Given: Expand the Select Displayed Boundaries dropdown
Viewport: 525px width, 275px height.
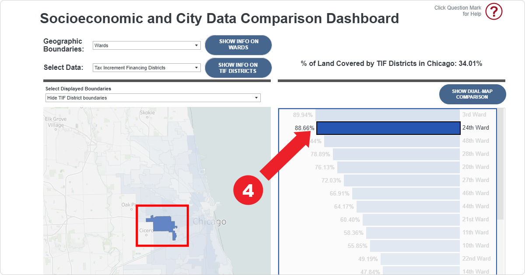Looking at the screenshot, I should pyautogui.click(x=153, y=98).
